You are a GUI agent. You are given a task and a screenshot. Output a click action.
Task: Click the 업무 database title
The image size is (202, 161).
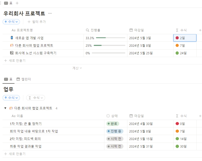tap(8, 89)
